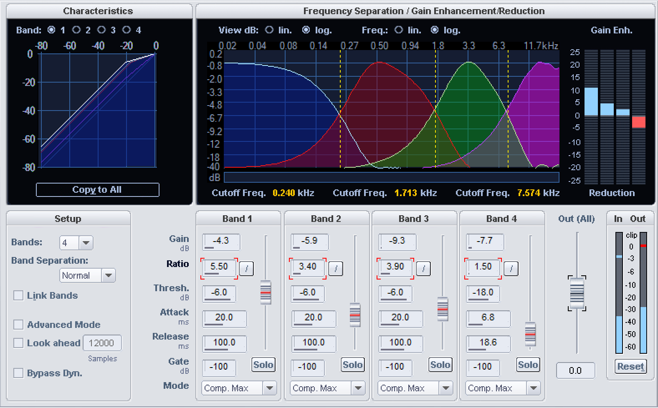Click Band 4 Gain field -7.7
Screen dimensions: 658x408
pos(485,242)
